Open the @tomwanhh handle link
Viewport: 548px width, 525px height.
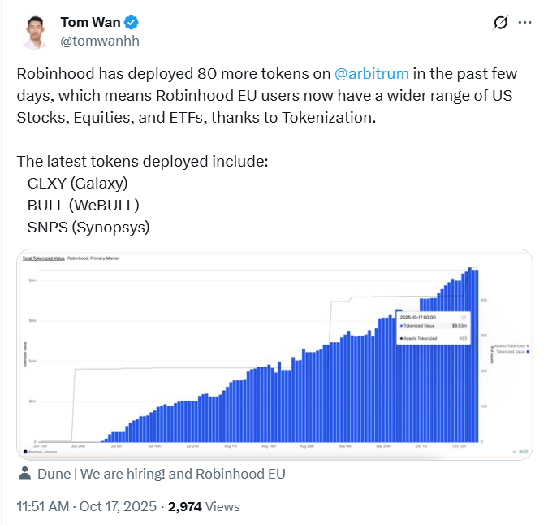pyautogui.click(x=95, y=39)
